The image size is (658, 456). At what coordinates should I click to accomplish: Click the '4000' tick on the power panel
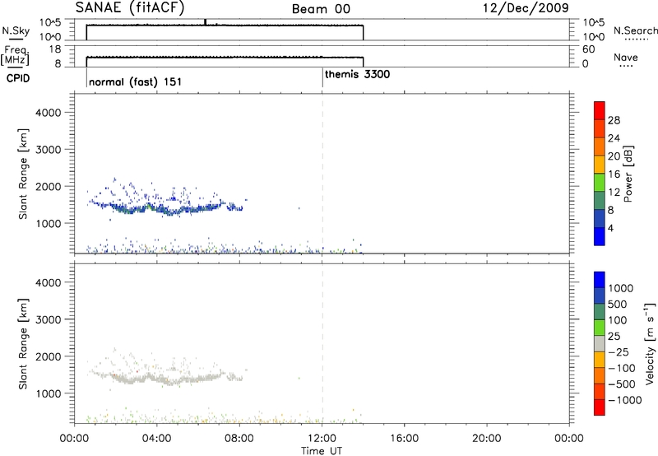[49, 113]
